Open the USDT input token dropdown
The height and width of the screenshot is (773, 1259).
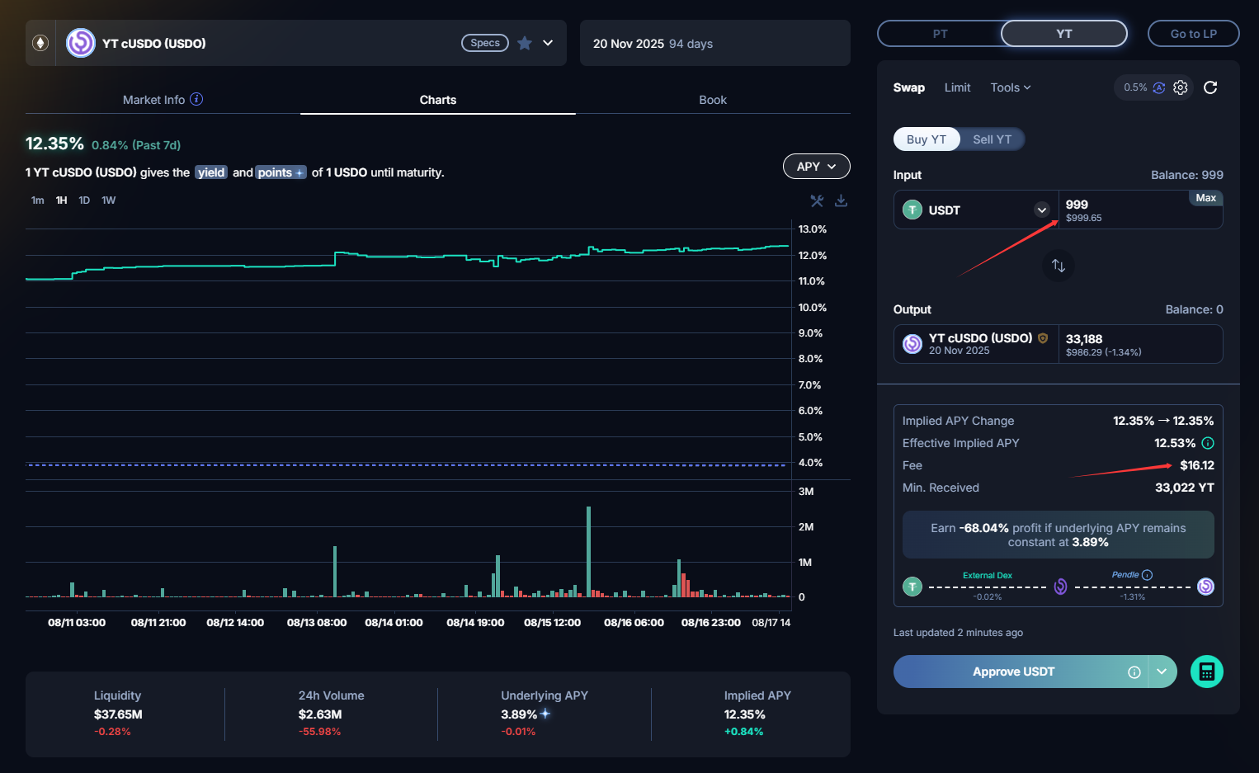coord(1041,210)
